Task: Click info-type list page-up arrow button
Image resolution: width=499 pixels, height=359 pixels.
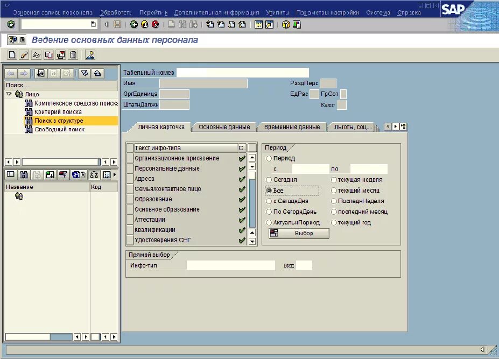Action: pos(252,158)
